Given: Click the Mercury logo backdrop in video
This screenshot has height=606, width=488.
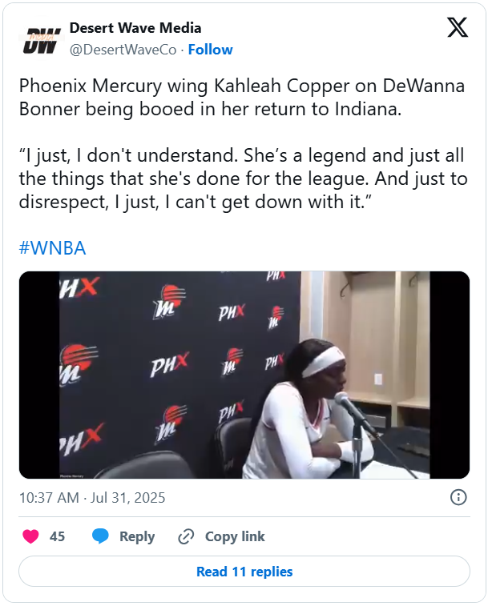Looking at the screenshot, I should click(x=170, y=302).
